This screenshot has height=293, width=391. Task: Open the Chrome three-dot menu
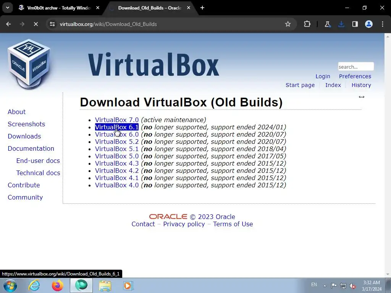click(383, 24)
